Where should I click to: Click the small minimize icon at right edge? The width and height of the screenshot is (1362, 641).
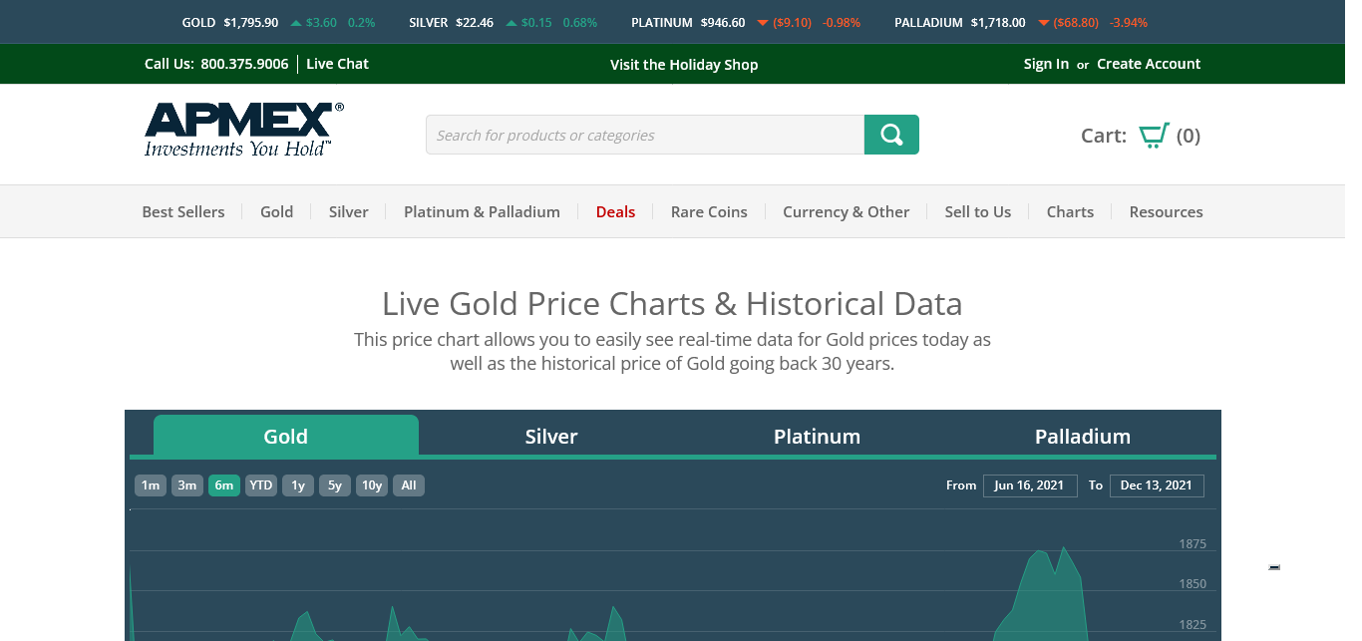[x=1274, y=567]
